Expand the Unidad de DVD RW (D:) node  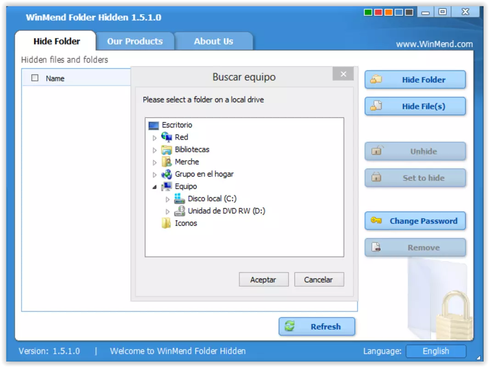(168, 211)
